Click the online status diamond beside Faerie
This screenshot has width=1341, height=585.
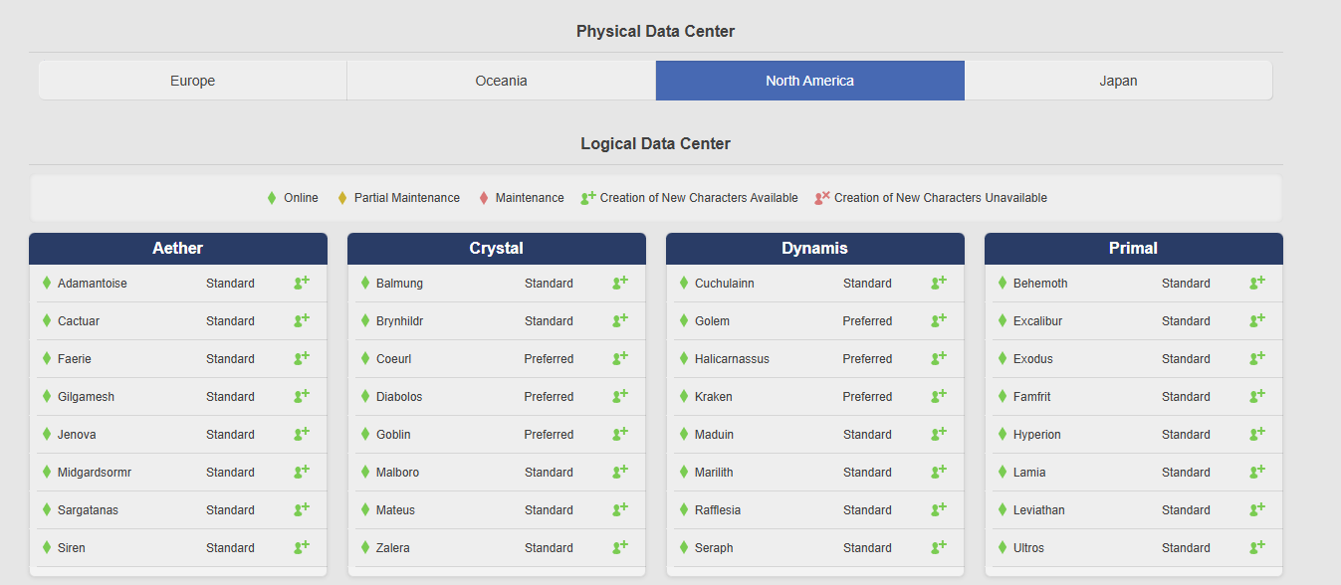pos(47,358)
